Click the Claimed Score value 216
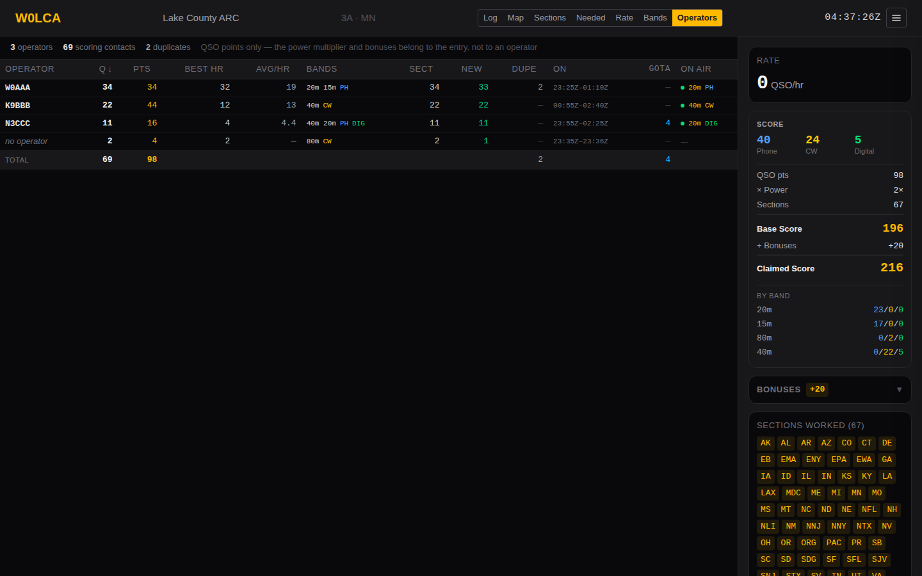This screenshot has width=922, height=576. click(891, 268)
